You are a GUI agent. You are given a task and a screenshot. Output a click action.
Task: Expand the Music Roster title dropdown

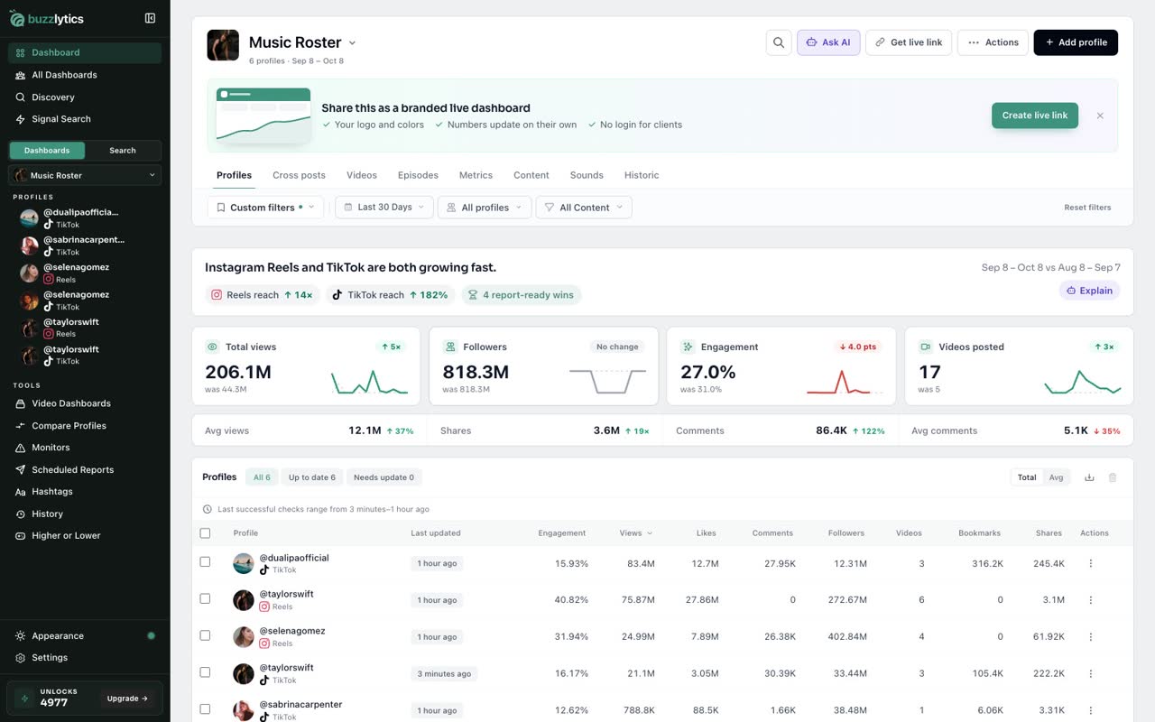[352, 42]
